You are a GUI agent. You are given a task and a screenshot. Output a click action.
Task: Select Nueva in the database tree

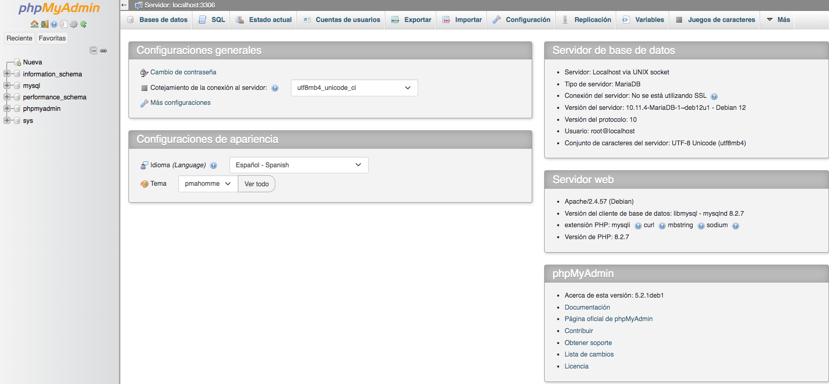tap(32, 62)
